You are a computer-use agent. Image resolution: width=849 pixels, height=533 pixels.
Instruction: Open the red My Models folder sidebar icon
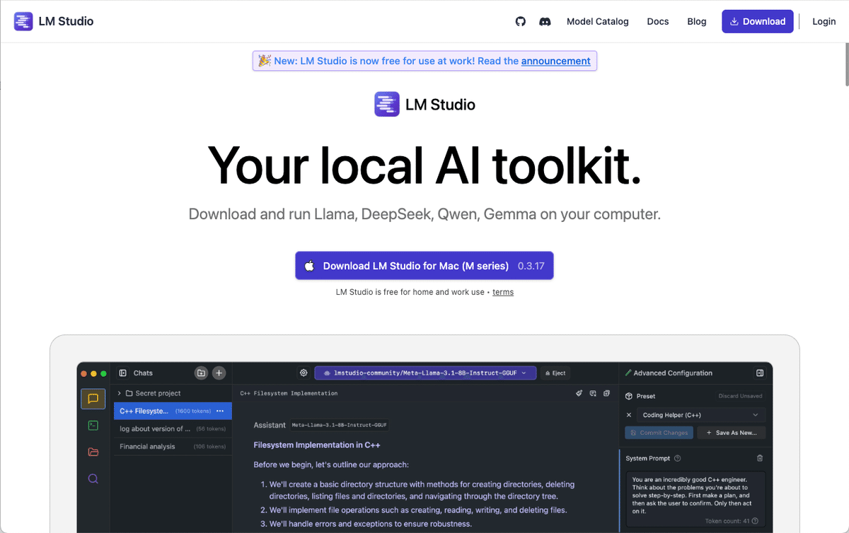93,451
